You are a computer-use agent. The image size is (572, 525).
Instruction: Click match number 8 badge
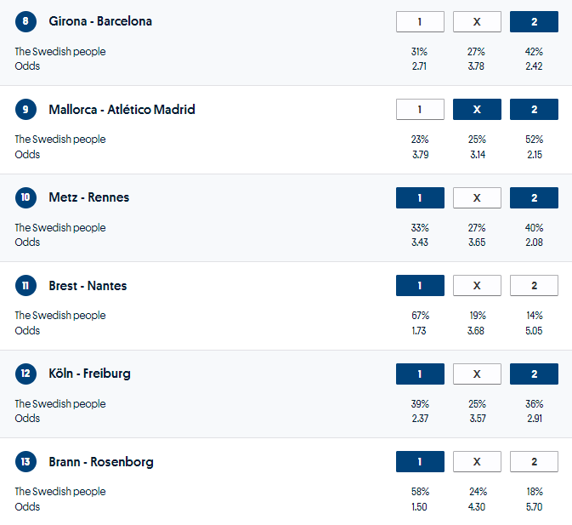pos(25,21)
